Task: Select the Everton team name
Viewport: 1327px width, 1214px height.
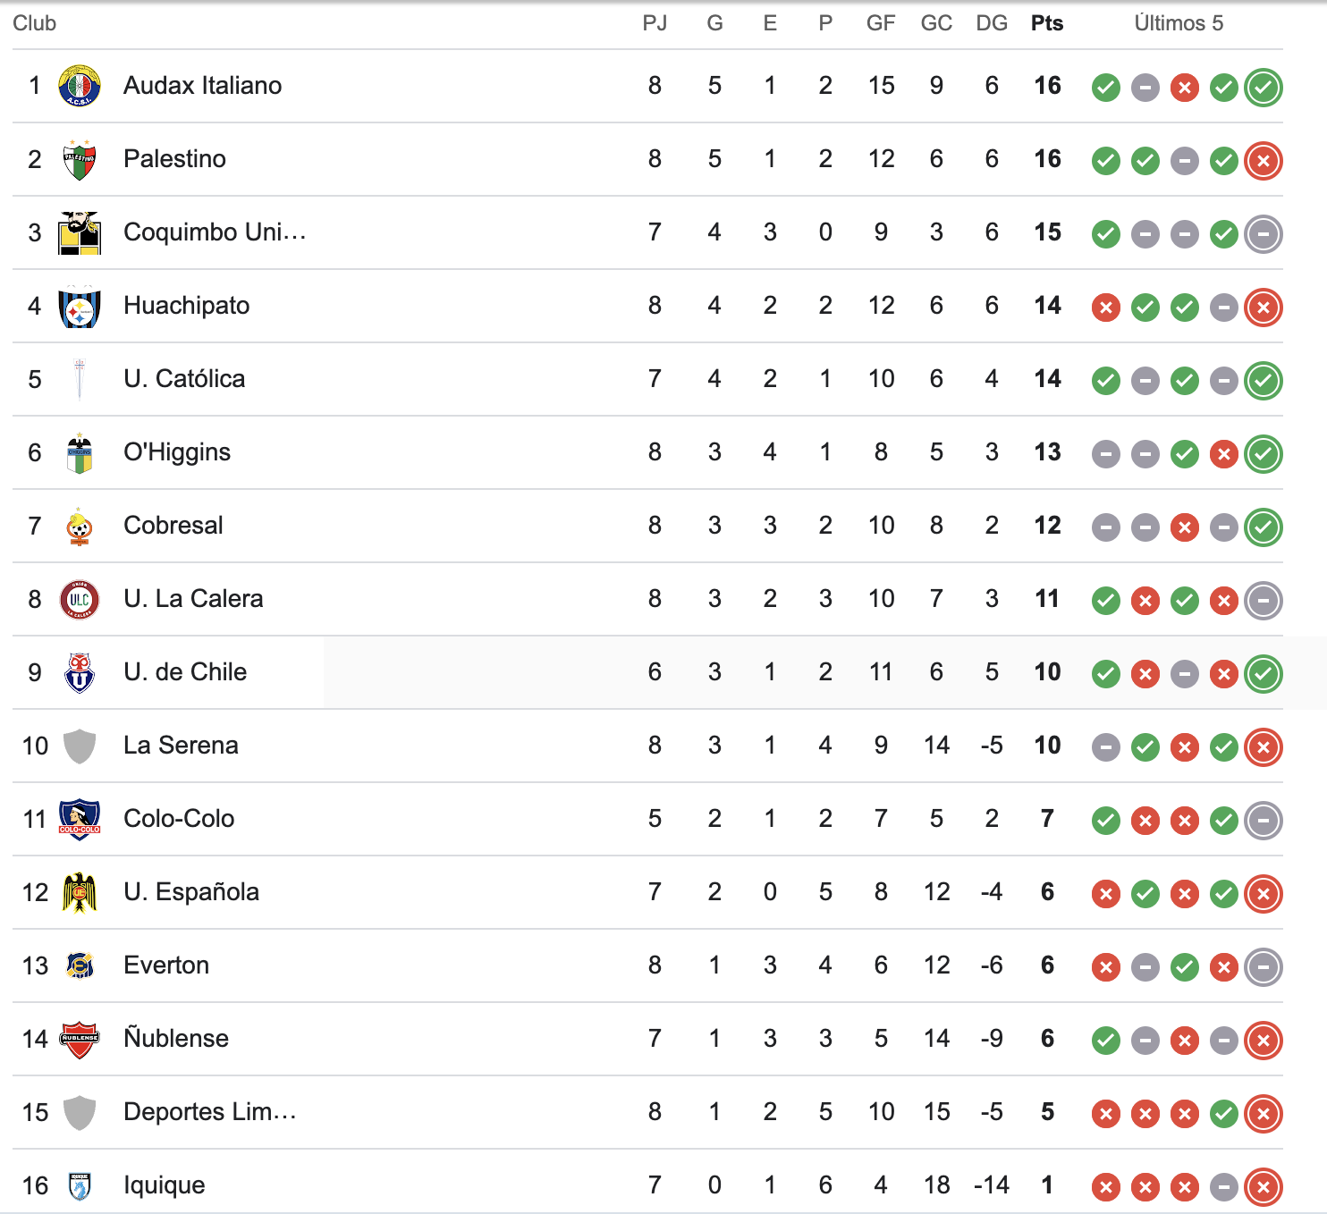Action: pos(166,965)
